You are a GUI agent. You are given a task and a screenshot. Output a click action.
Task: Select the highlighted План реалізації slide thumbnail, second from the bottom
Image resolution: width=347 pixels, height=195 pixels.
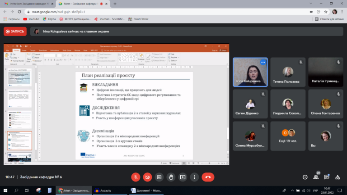point(20,141)
